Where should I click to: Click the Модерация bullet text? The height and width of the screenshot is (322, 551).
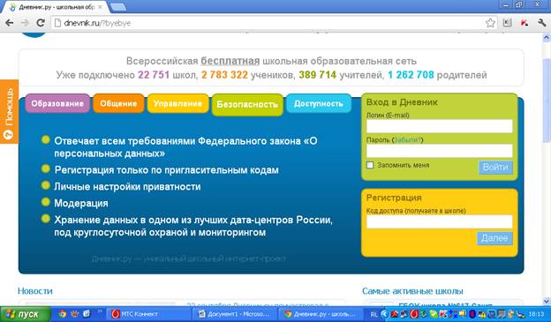point(81,203)
